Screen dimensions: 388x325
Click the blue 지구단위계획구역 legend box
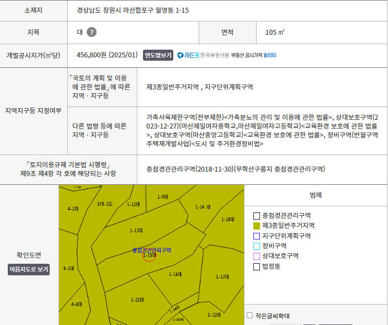tap(256, 236)
